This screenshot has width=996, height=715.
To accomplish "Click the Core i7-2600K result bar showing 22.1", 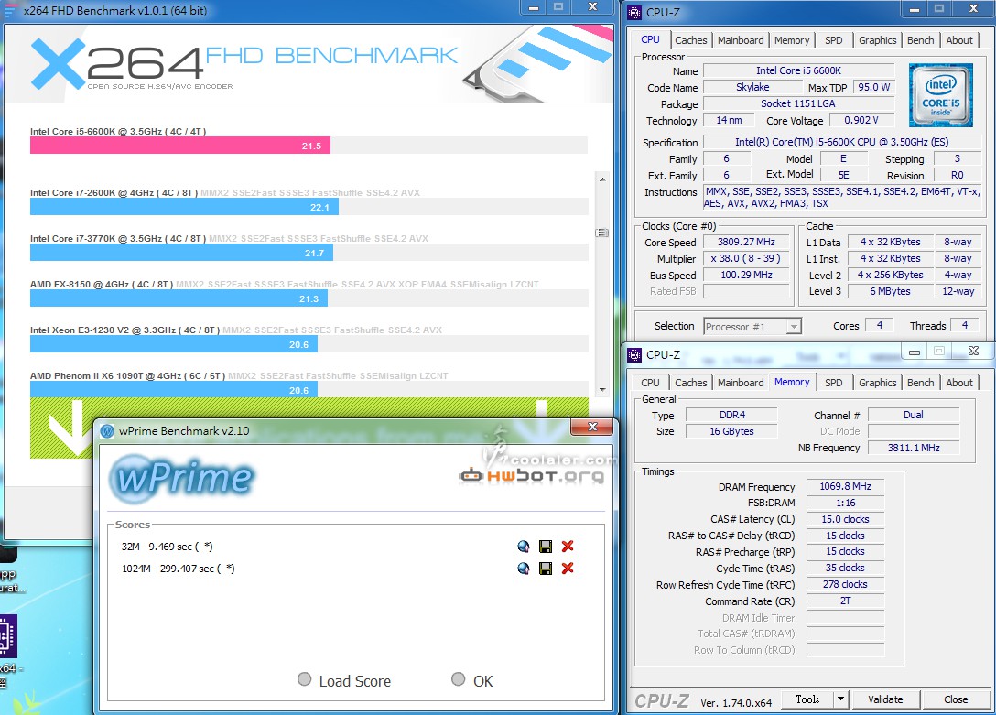I will 184,207.
